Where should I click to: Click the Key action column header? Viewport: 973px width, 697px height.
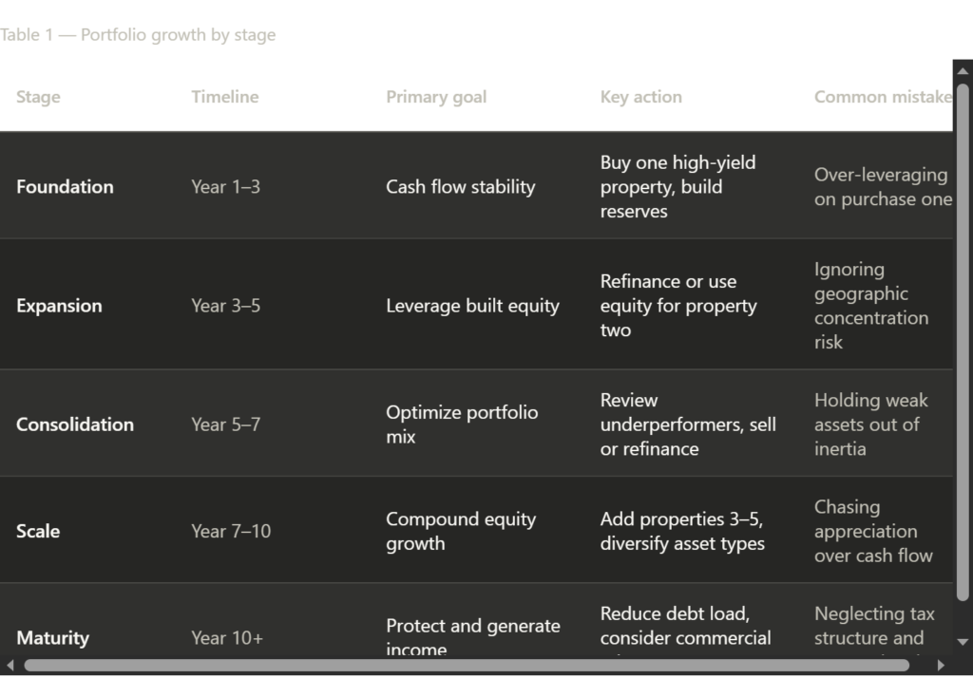(x=641, y=97)
